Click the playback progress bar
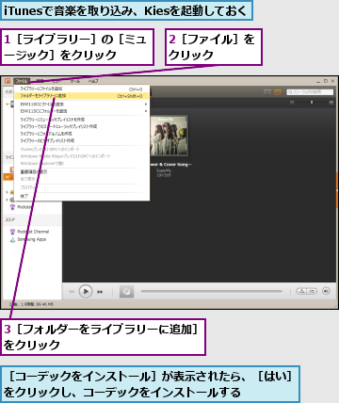 click(x=211, y=291)
